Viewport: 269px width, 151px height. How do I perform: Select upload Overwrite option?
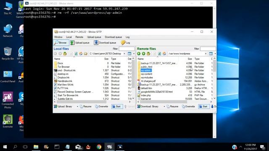102,107
